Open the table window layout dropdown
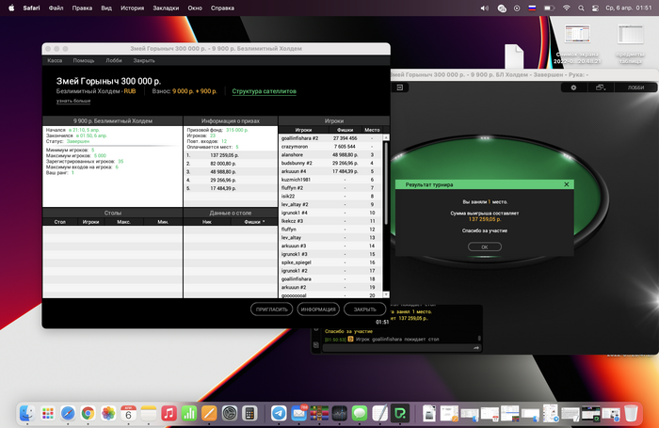The image size is (659, 428). (601, 87)
